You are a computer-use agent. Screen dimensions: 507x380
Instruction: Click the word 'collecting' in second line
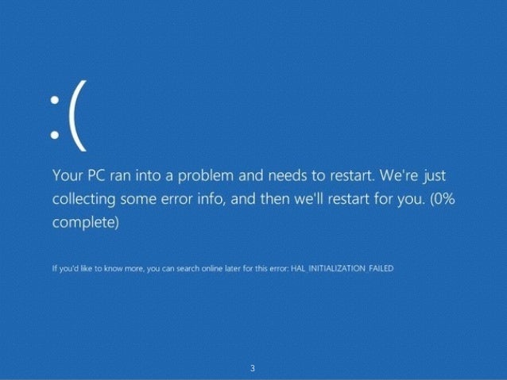[83, 199]
